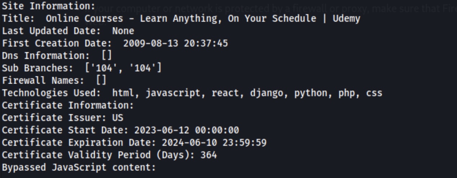Click the empty brackets after Dns Information
This screenshot has width=457, height=178.
point(107,56)
